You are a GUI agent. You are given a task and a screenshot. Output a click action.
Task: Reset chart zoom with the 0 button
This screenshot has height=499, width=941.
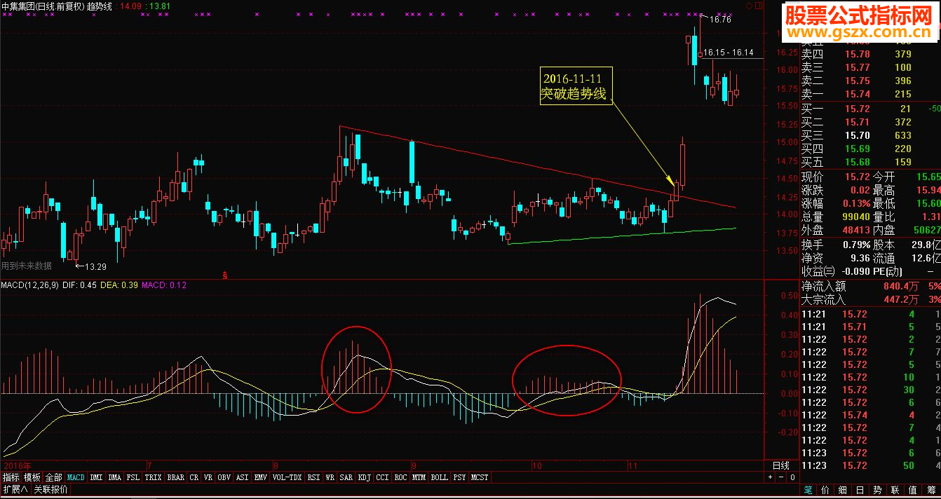(792, 477)
